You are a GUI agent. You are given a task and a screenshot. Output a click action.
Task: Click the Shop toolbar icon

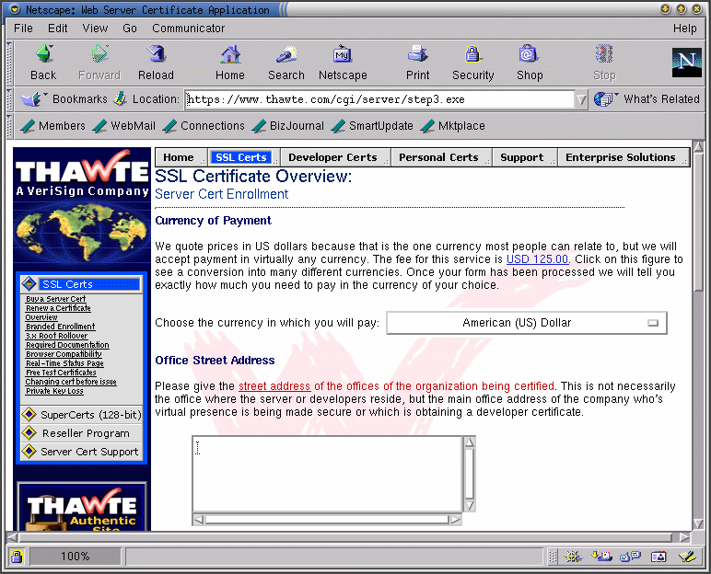point(529,62)
